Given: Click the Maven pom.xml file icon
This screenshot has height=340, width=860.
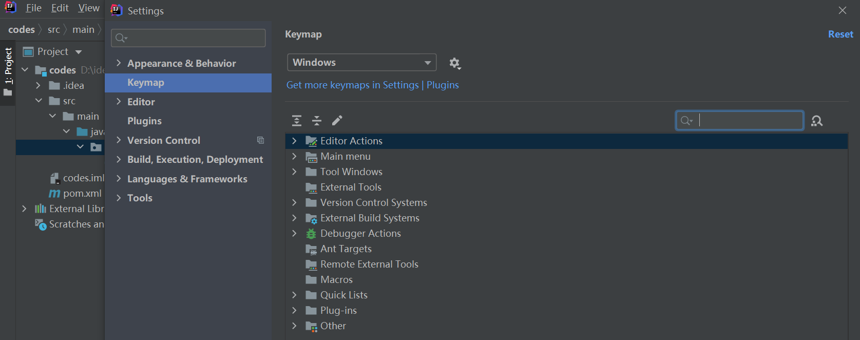Looking at the screenshot, I should point(54,194).
